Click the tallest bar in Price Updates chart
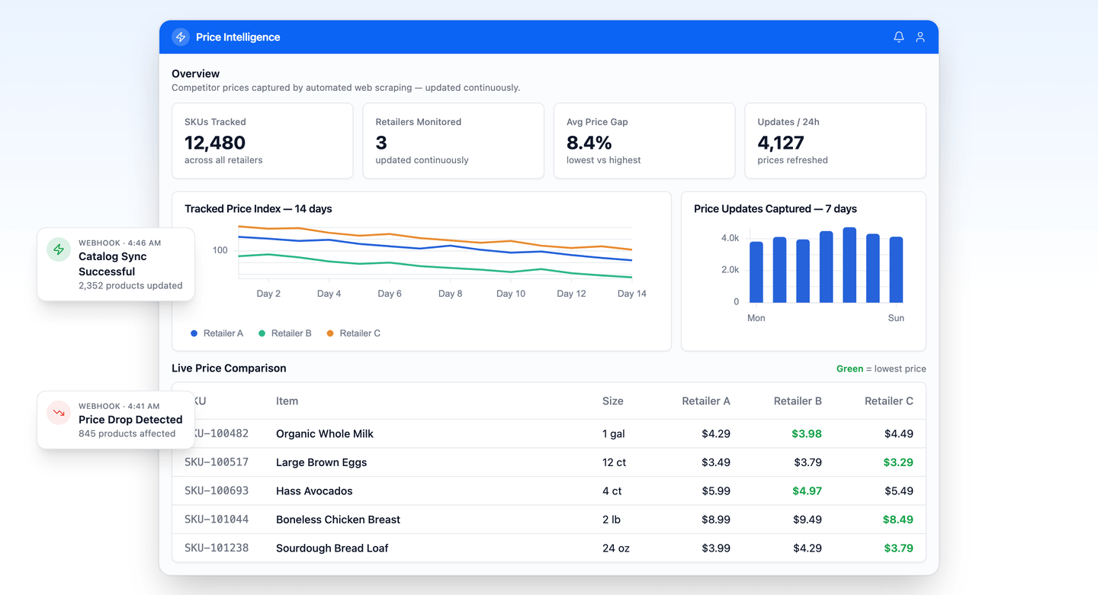 click(x=849, y=265)
